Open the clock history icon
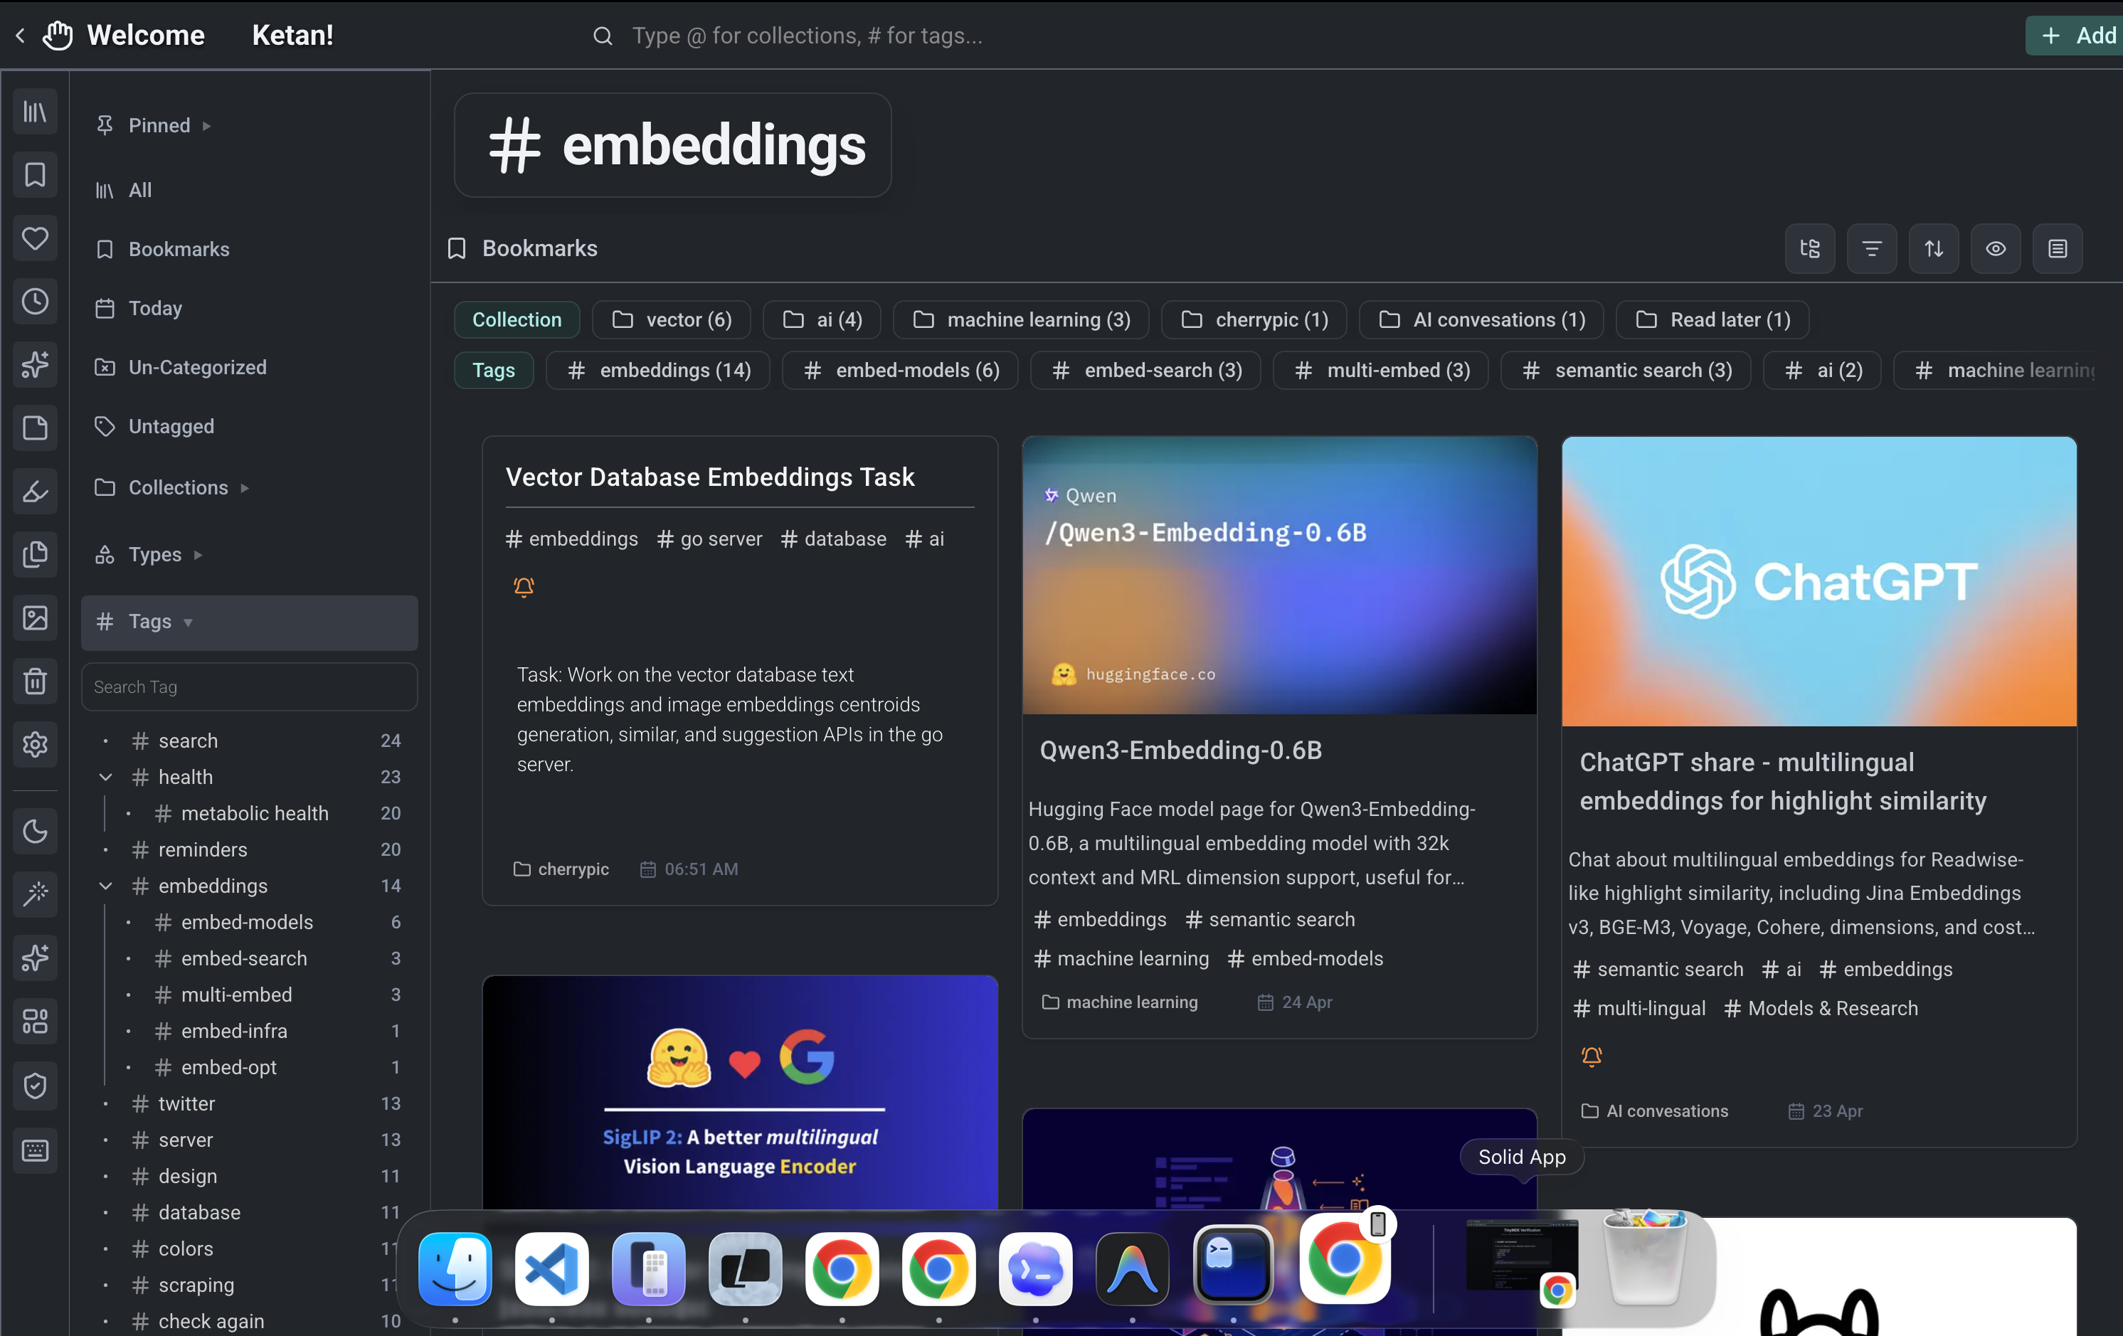 pos(36,302)
